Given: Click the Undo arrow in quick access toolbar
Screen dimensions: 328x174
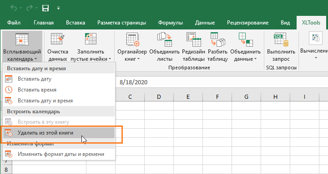Looking at the screenshot, I should pyautogui.click(x=14, y=8).
